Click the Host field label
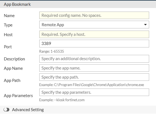156x115 pixels. click(8, 35)
